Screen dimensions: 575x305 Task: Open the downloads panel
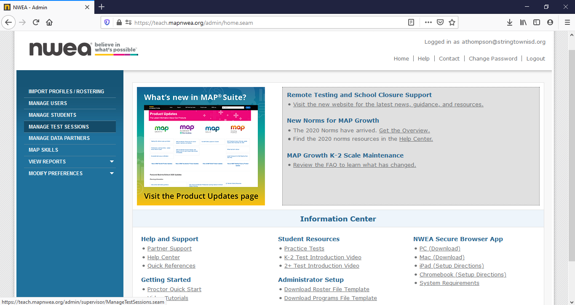tap(510, 22)
